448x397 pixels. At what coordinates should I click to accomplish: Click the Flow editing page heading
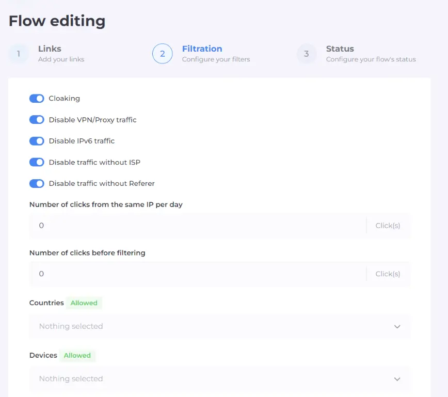(57, 21)
